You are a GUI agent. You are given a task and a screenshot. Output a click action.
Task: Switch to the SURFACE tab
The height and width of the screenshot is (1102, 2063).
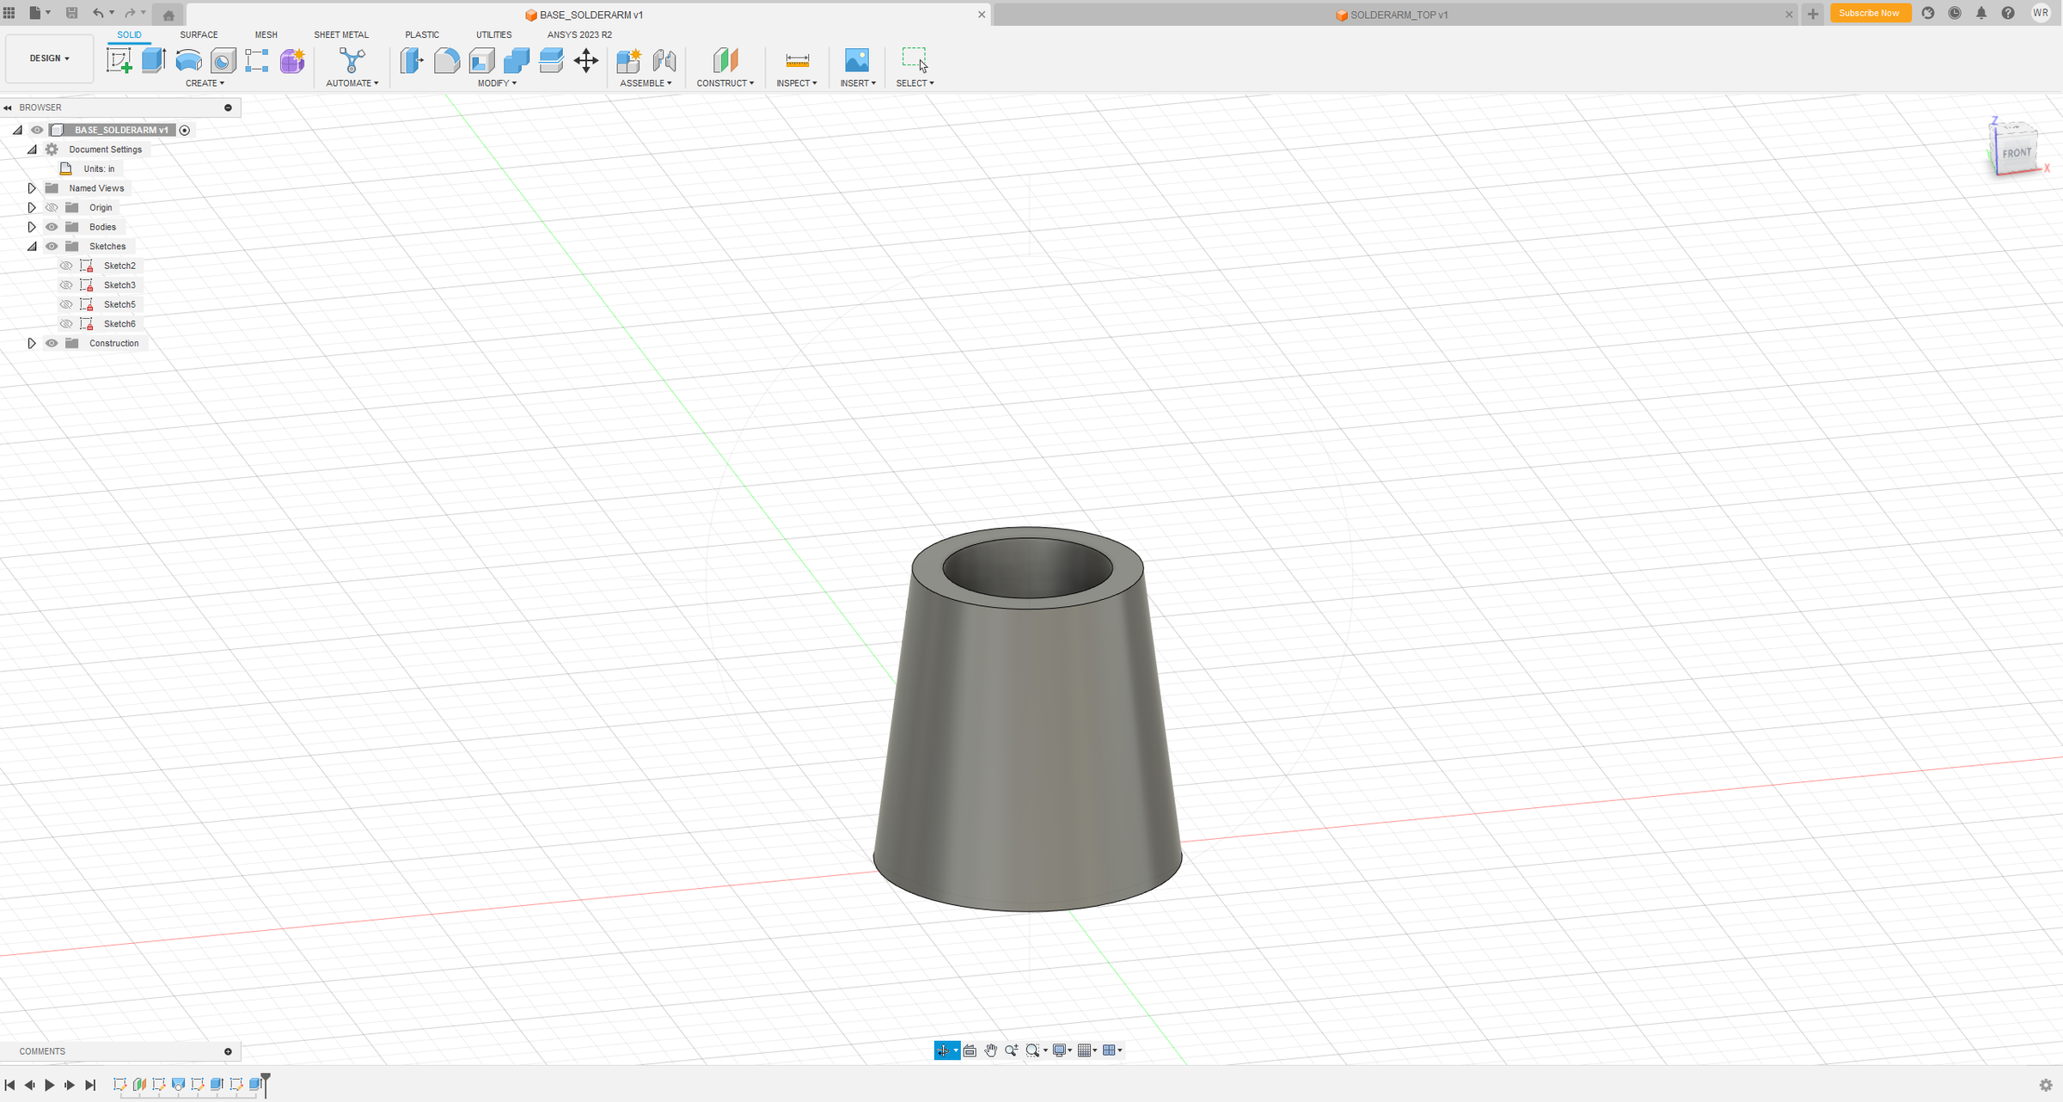[x=199, y=34]
